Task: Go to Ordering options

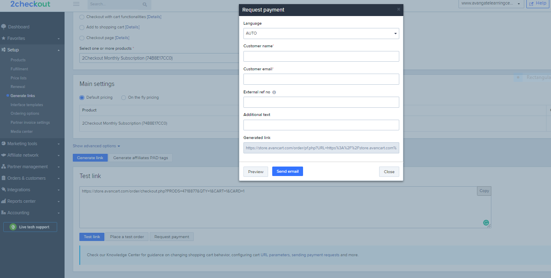Action: coord(25,114)
